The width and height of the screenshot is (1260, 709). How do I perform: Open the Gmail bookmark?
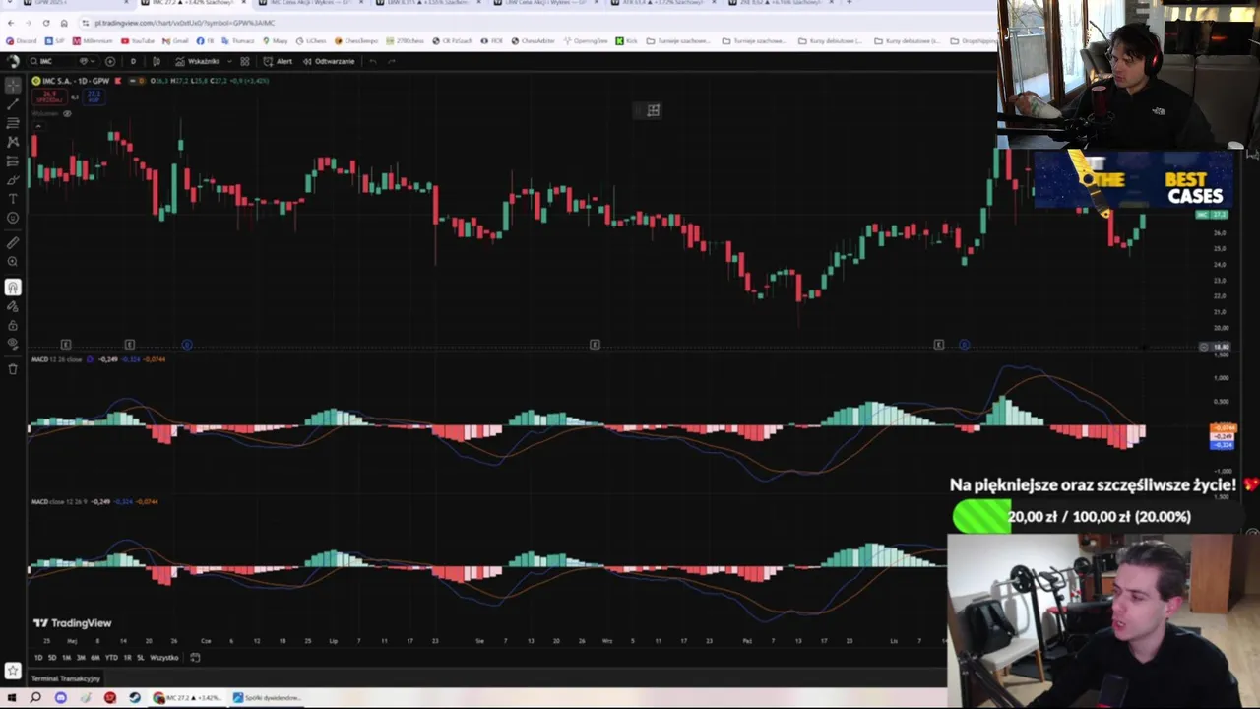point(175,40)
